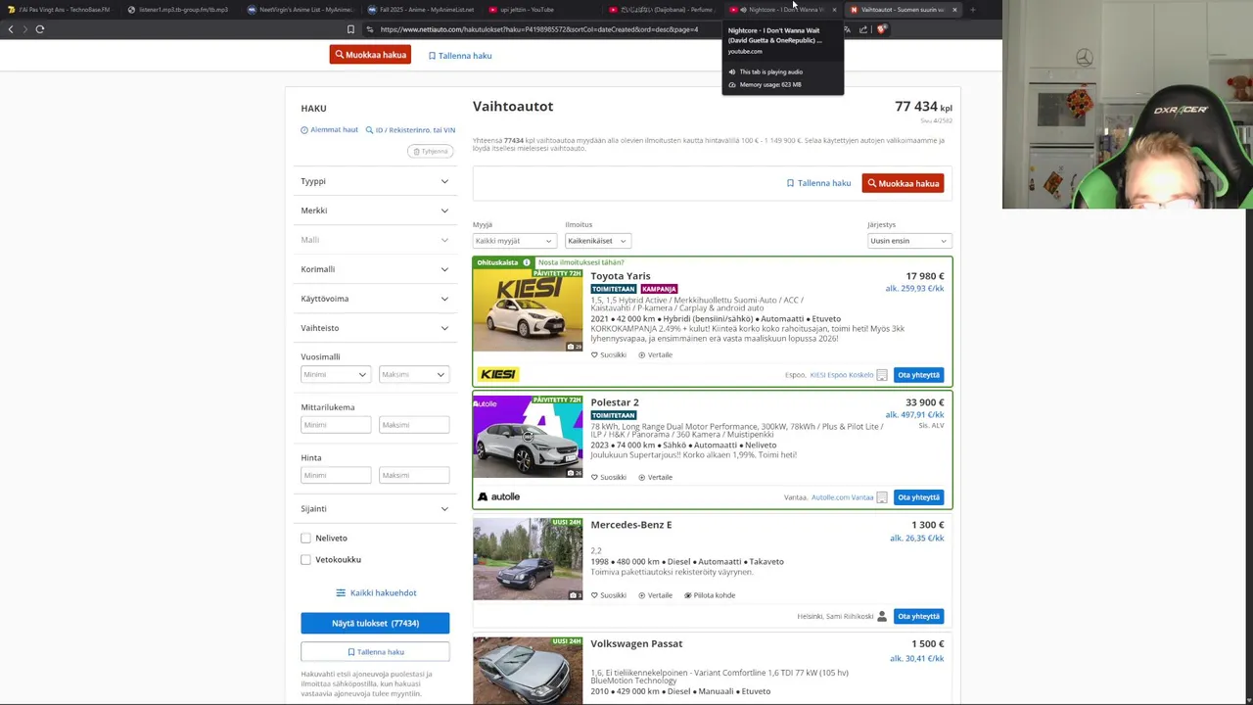Click Vertaile on Toyota Yaris listing
The width and height of the screenshot is (1253, 705).
(x=655, y=354)
